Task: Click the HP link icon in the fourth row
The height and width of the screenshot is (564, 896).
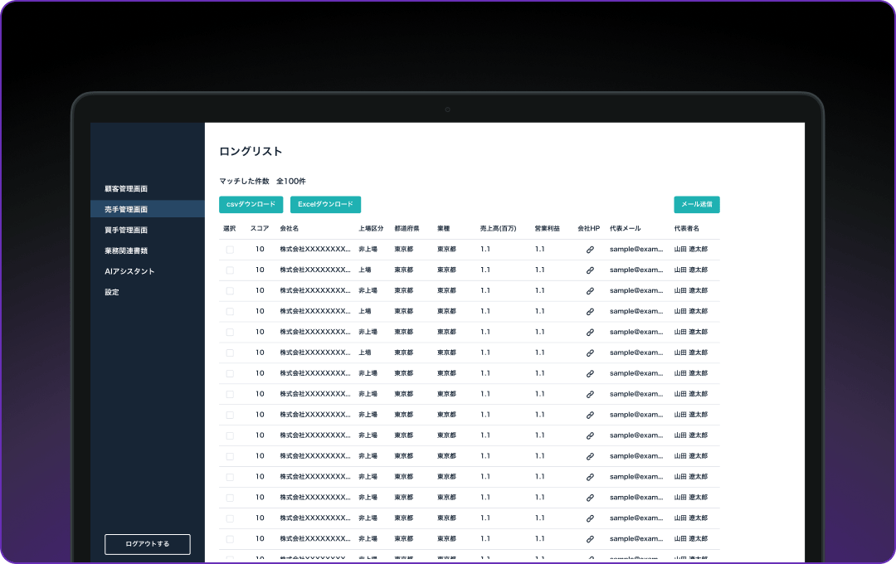Action: (590, 311)
